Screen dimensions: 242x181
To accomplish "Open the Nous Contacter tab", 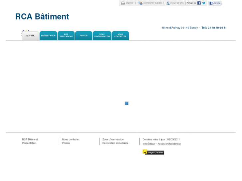I will click(x=120, y=36).
